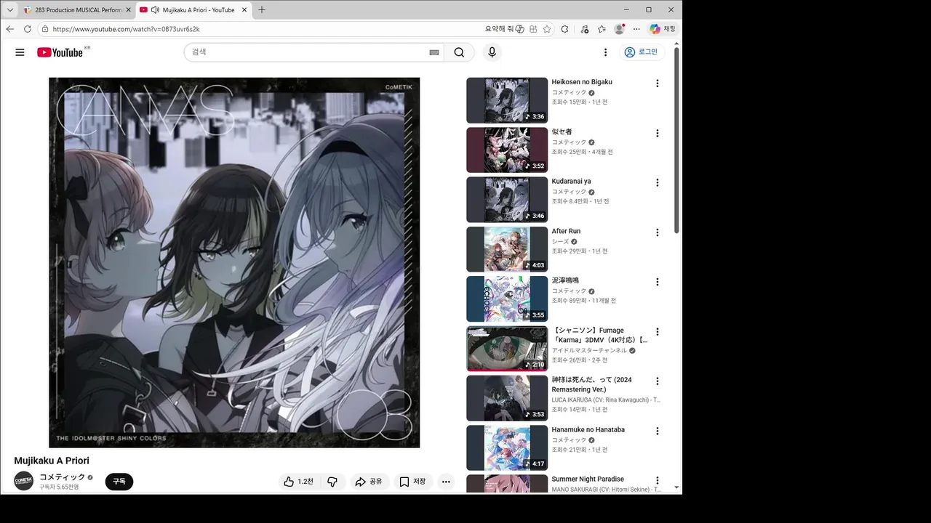This screenshot has height=523, width=931.
Task: Open Copilot 채팅 button
Action: [x=663, y=29]
